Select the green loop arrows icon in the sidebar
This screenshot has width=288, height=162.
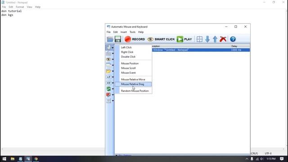[108, 89]
